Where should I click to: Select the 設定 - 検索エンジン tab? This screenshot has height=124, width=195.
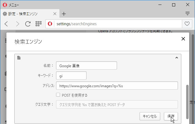30,14
